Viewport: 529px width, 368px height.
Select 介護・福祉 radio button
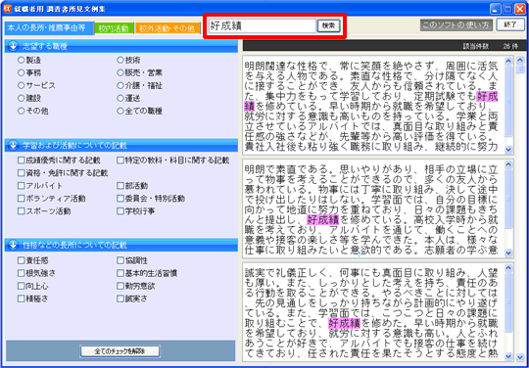pyautogui.click(x=120, y=85)
